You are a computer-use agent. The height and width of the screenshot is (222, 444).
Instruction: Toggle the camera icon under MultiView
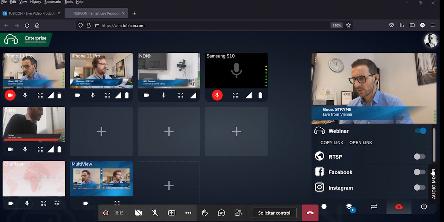[86, 203]
